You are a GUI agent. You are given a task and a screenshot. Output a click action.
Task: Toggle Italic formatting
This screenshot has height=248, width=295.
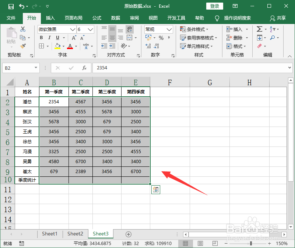(49, 38)
